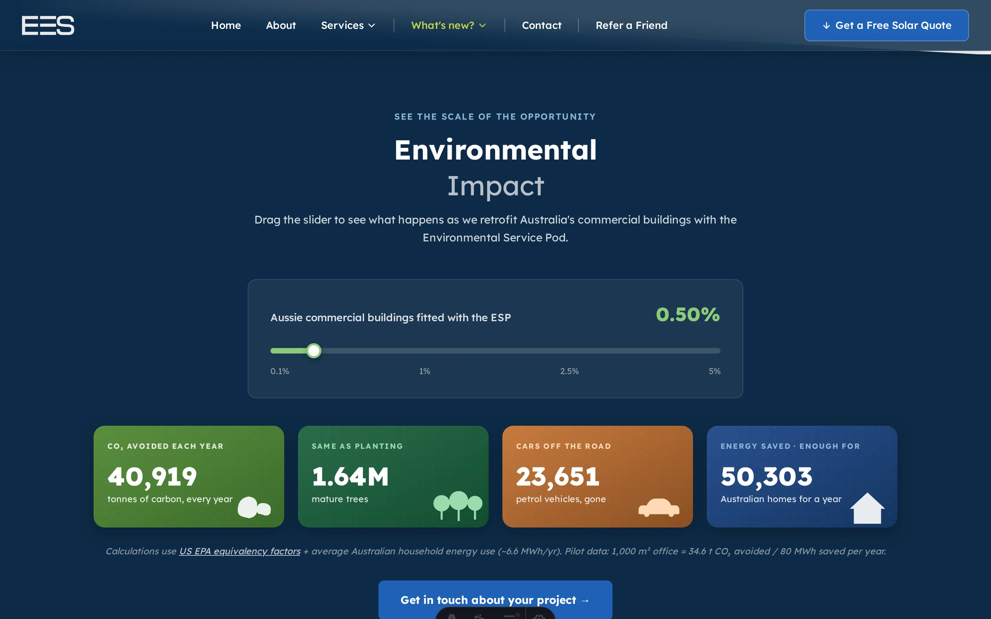991x619 pixels.
Task: Click the 2.5% slider scale label
Action: pyautogui.click(x=569, y=371)
